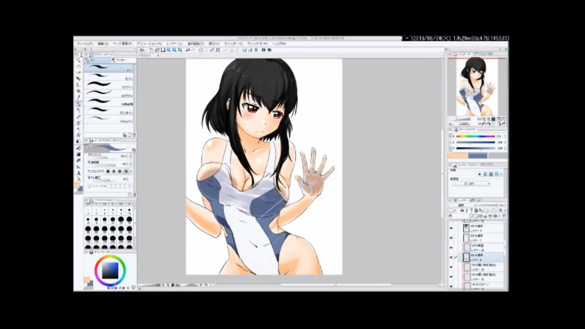Toggle eye of the 通常 layer with the dark thumbnail
The image size is (585, 329).
[x=451, y=228]
